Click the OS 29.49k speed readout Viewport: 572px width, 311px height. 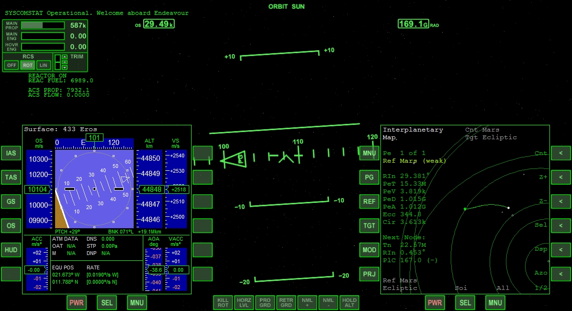[155, 24]
